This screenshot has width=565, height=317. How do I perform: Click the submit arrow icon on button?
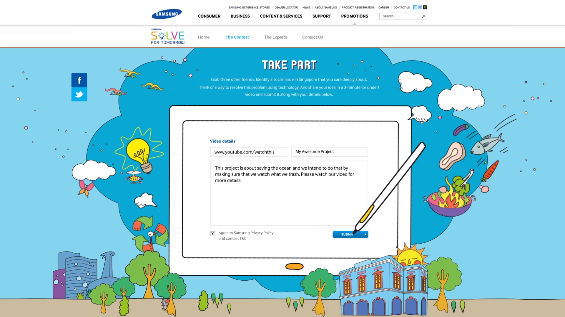365,234
